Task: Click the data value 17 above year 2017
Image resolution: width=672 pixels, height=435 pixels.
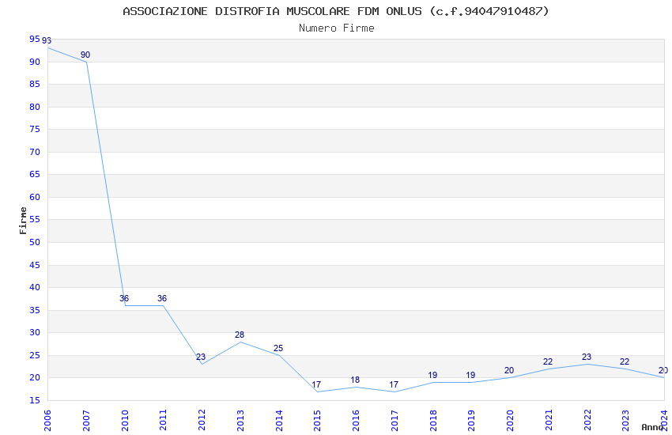Action: (x=394, y=384)
